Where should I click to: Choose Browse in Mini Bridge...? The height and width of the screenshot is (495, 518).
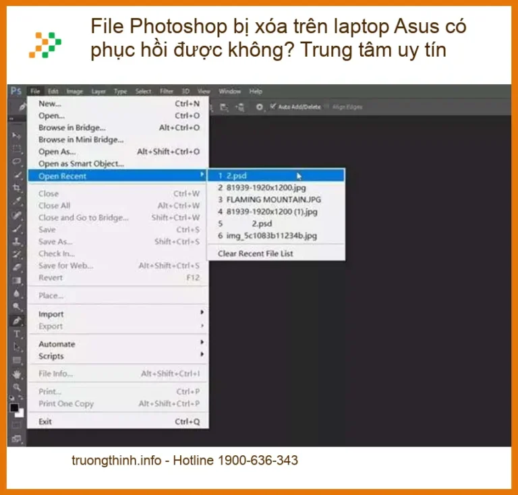click(118, 140)
